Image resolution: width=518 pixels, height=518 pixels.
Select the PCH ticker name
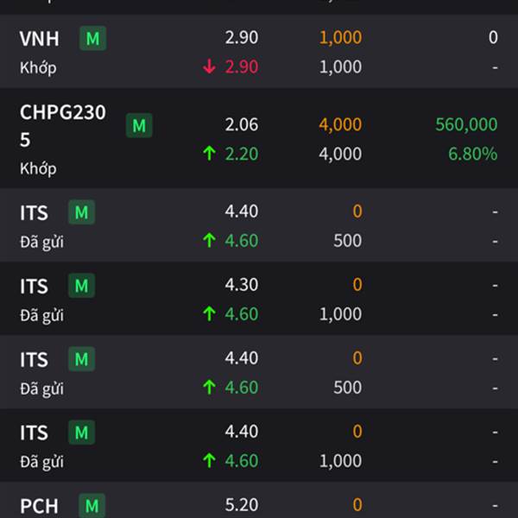39,506
